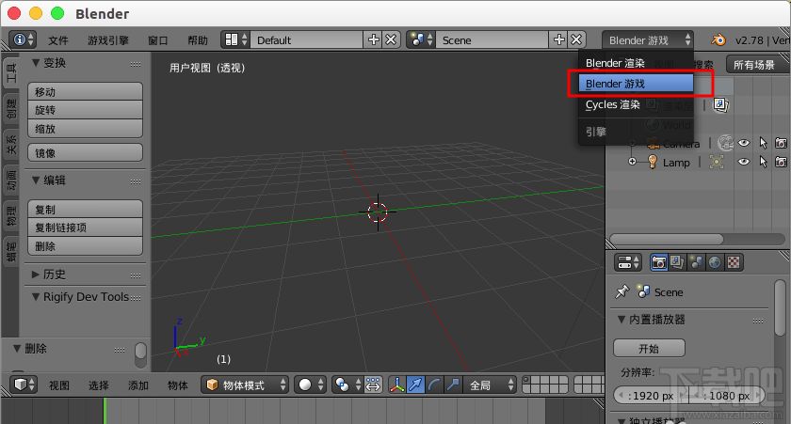Toggle Lamp renderability camera icon
This screenshot has width=791, height=424.
pyautogui.click(x=781, y=162)
